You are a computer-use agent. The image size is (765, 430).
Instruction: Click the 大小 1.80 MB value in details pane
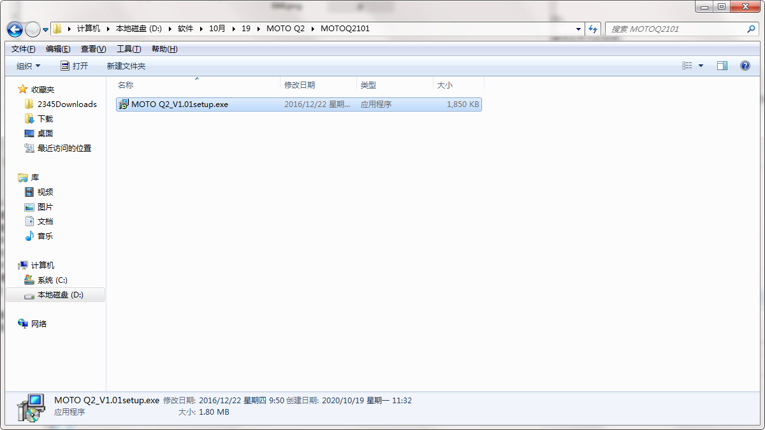click(x=214, y=412)
